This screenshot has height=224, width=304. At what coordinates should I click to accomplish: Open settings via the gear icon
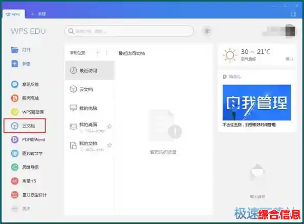(207, 31)
